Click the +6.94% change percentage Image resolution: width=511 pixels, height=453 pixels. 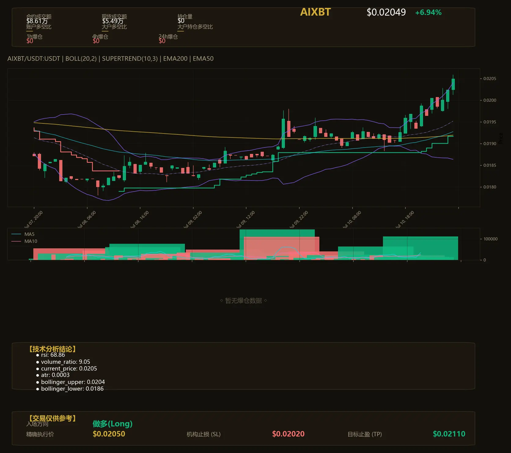click(x=428, y=13)
